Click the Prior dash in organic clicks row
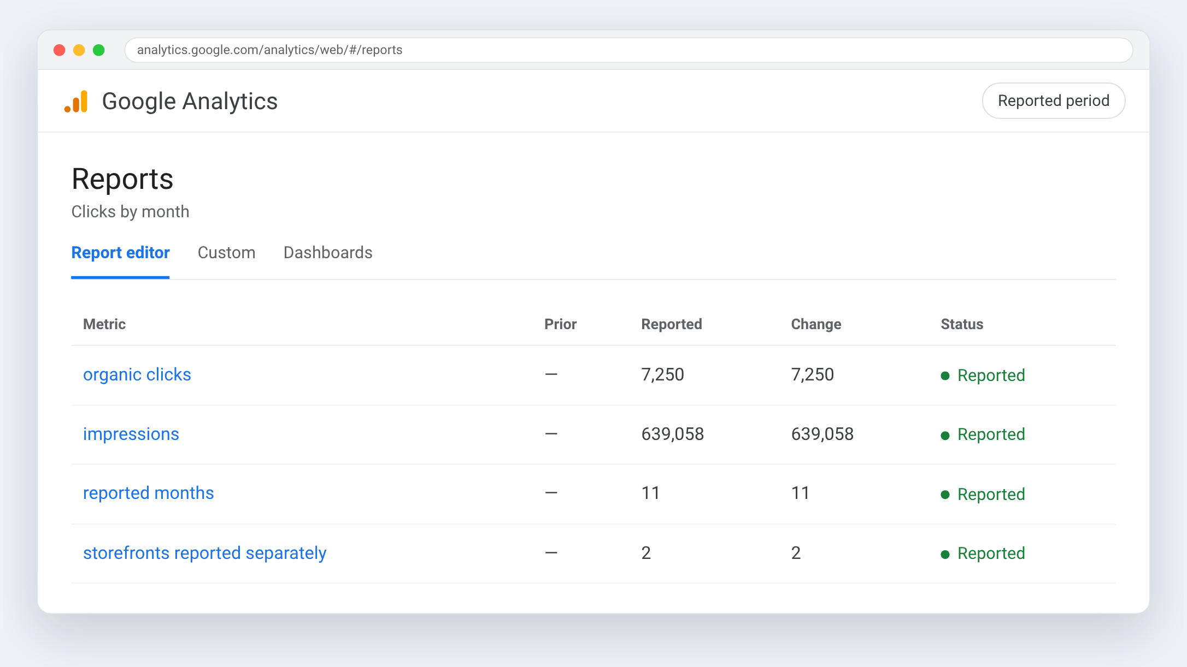This screenshot has width=1187, height=667. click(x=551, y=374)
